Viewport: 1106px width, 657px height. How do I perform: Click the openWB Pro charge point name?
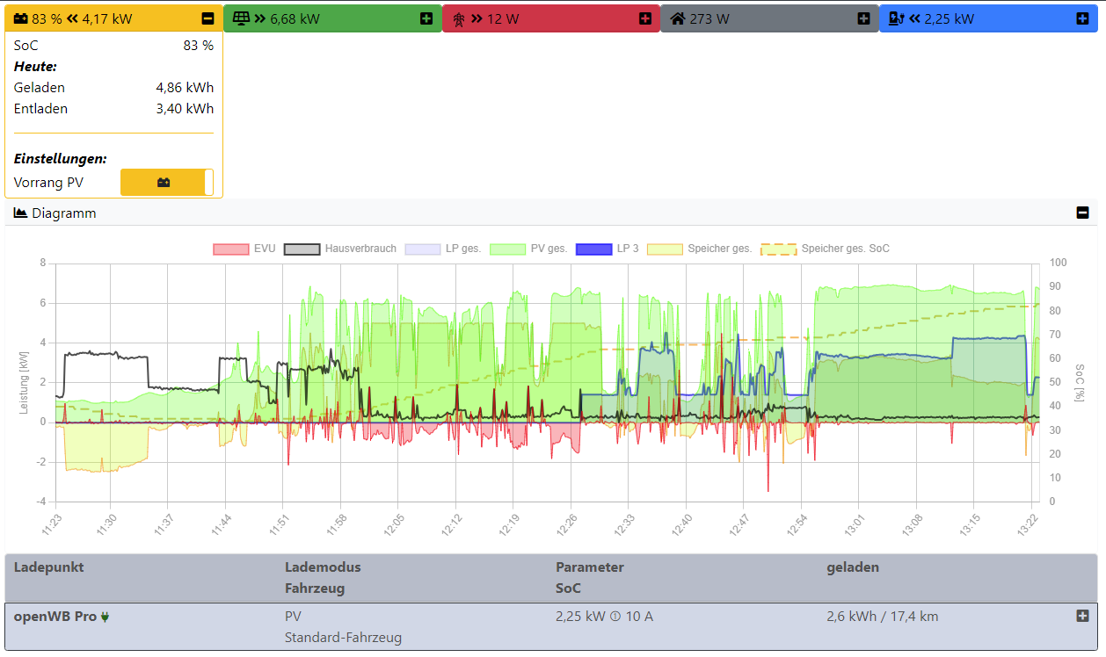pyautogui.click(x=55, y=617)
